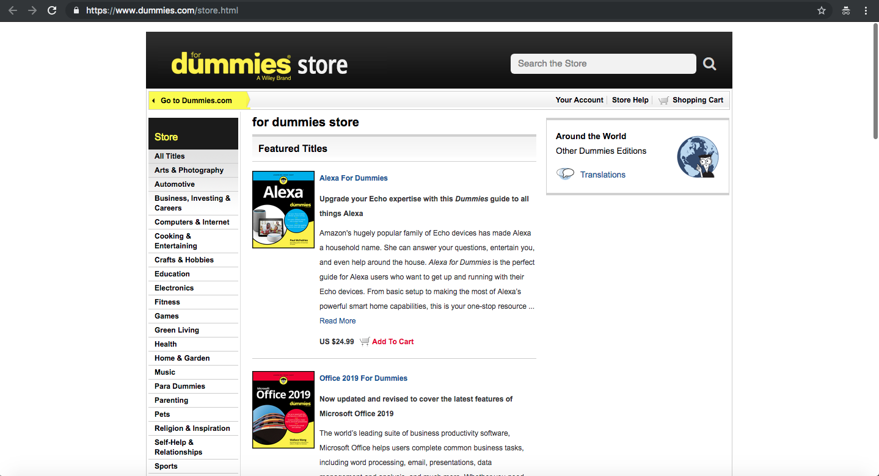The width and height of the screenshot is (879, 476).
Task: Select Fitness category
Action: point(193,302)
